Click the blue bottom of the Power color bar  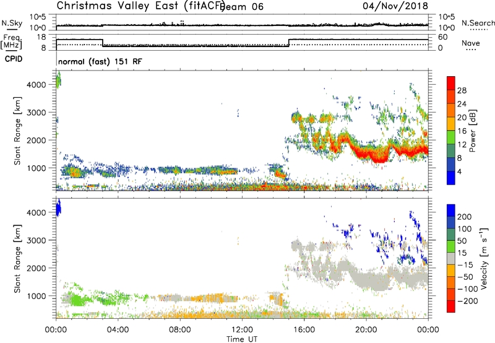451,178
